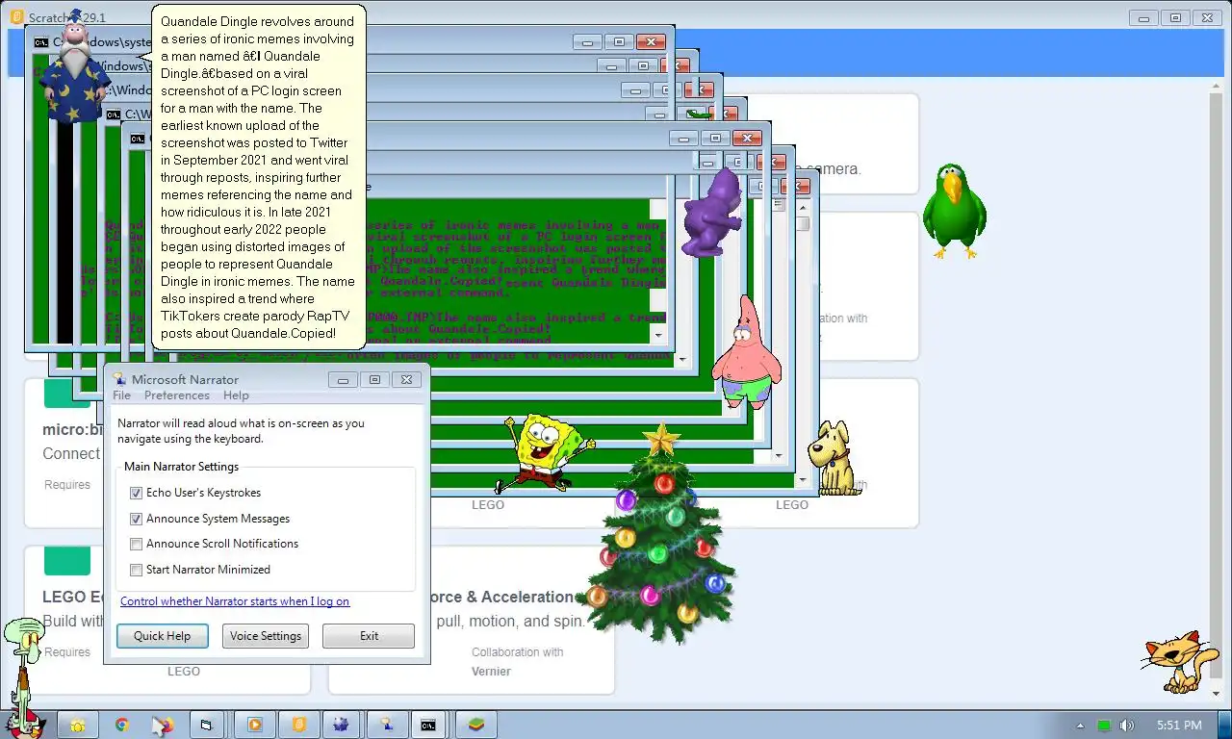Viewport: 1232px width, 739px height.
Task: Click the purple Bonzi gorilla character
Action: (713, 213)
